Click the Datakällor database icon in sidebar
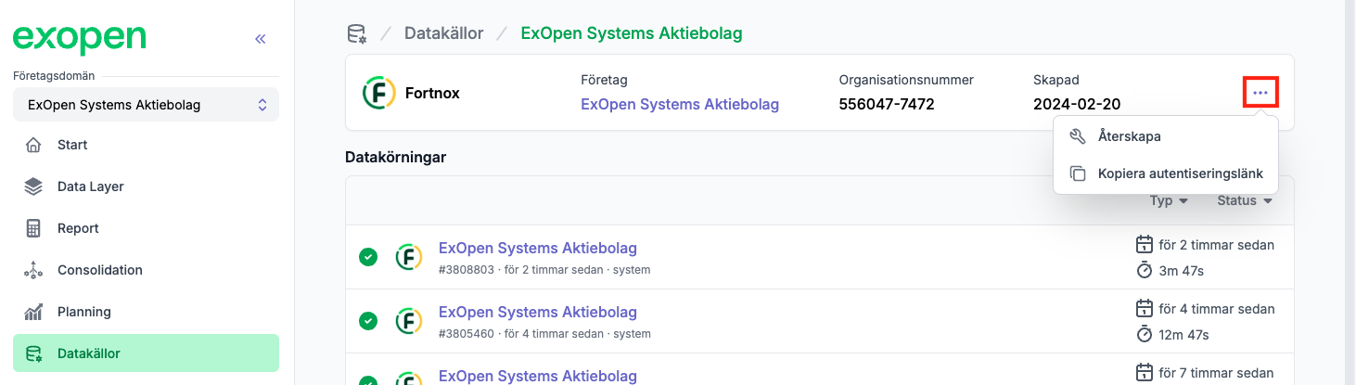The image size is (1356, 385). pyautogui.click(x=33, y=353)
